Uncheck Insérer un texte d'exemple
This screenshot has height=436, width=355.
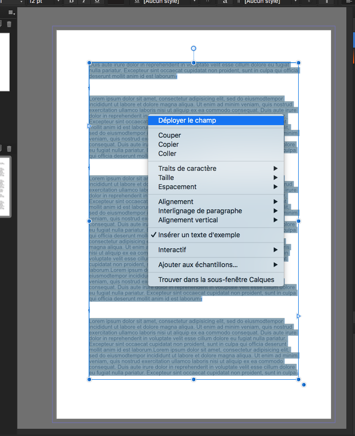click(x=216, y=235)
